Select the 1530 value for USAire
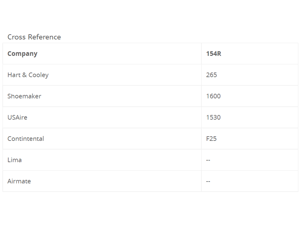 (213, 117)
